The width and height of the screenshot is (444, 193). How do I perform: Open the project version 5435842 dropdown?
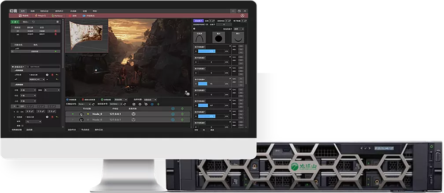[x=116, y=104]
